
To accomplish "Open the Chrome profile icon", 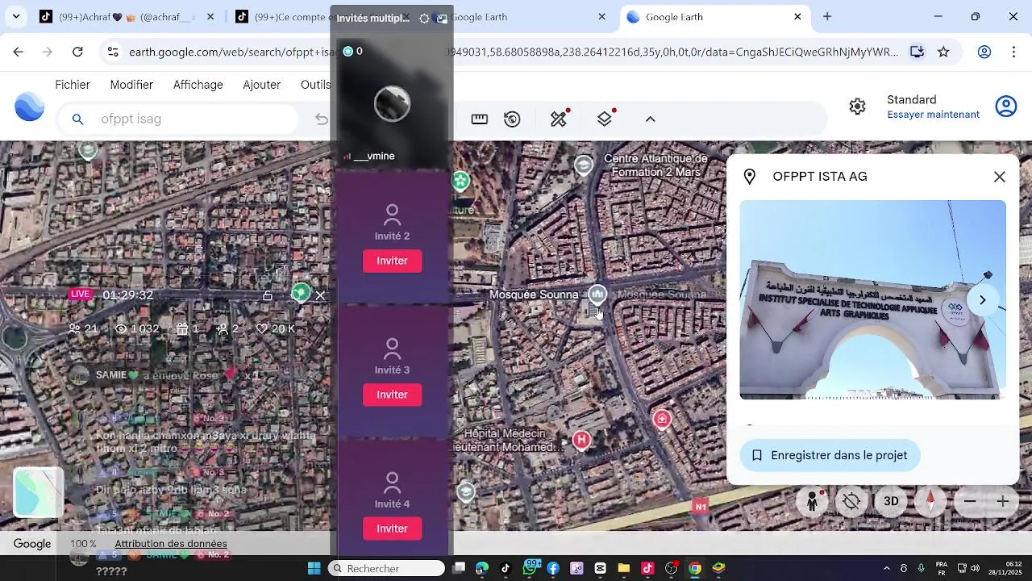I will pos(984,52).
